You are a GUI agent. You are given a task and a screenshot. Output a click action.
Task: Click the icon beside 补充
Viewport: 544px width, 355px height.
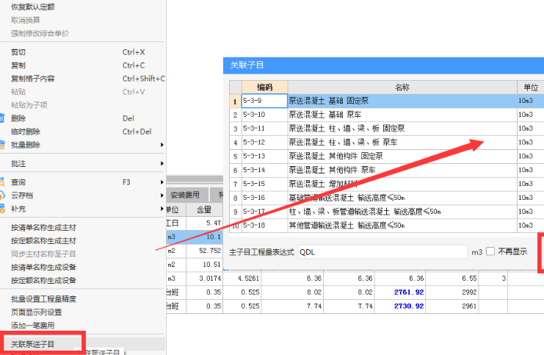click(x=1, y=209)
